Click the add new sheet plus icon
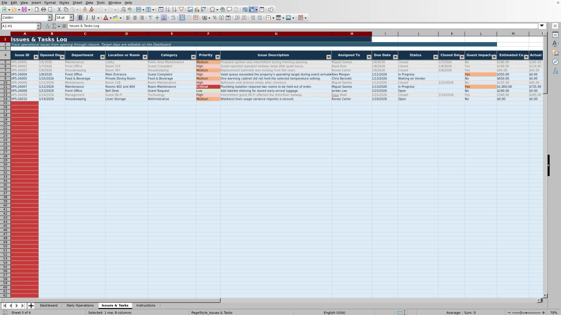Screen dimensions: 561x315 (x=31, y=306)
